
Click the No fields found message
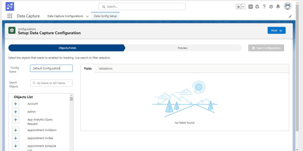click(185, 123)
